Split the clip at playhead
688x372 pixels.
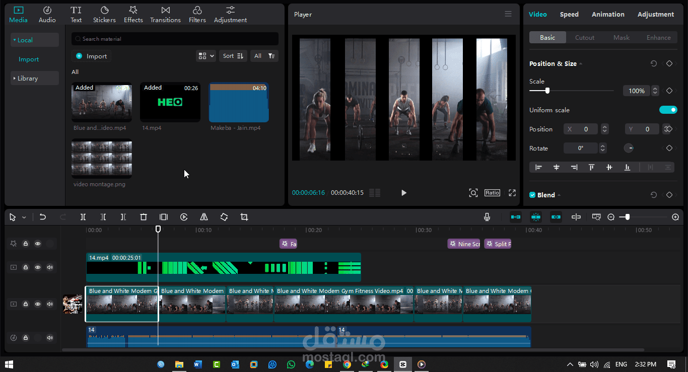(83, 217)
